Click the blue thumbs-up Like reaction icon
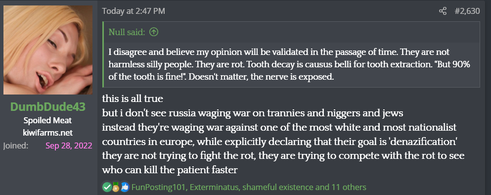 (x=125, y=187)
